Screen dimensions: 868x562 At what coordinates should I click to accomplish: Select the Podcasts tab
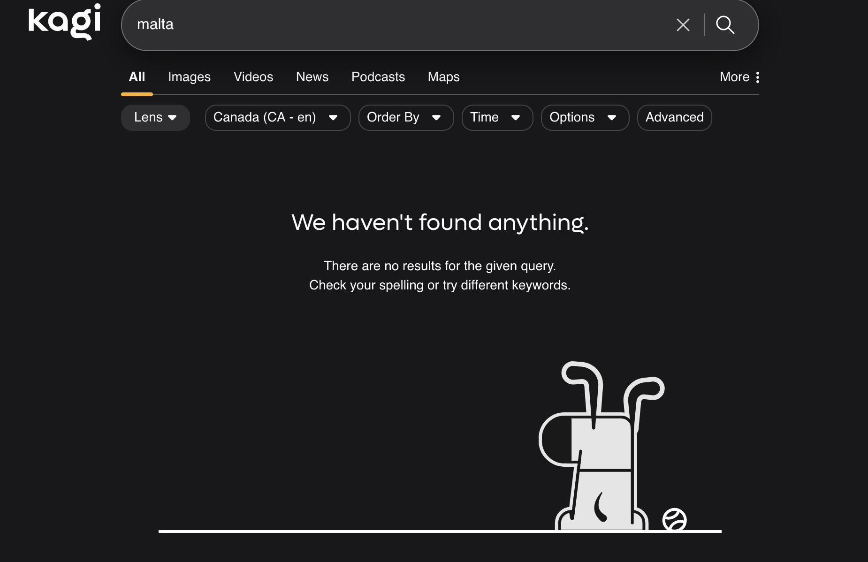[x=378, y=77]
